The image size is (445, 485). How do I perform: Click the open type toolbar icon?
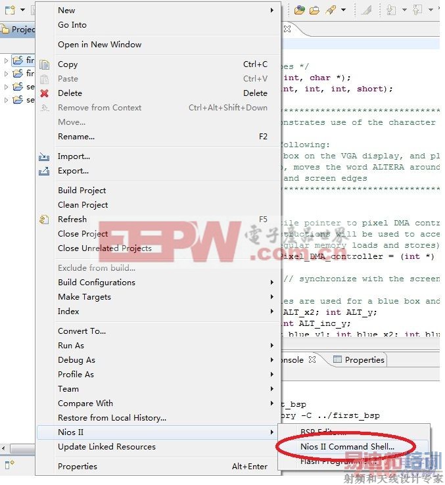pos(299,11)
